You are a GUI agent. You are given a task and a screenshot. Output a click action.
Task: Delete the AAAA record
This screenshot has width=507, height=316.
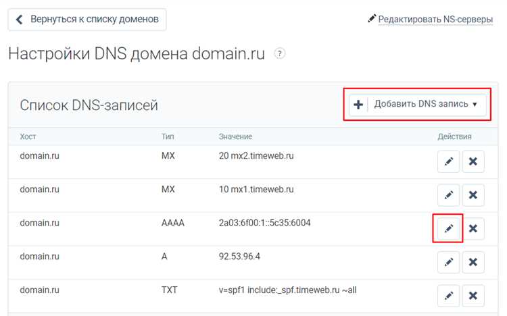click(473, 229)
